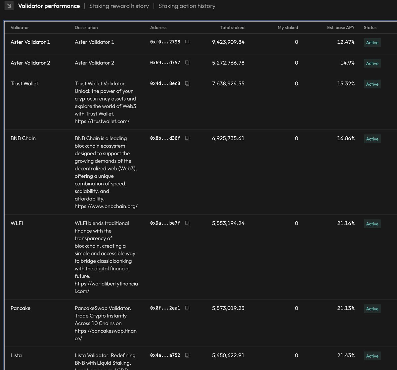Viewport: 397px width, 370px height.
Task: Click Active status badge for Lista
Action: [372, 356]
